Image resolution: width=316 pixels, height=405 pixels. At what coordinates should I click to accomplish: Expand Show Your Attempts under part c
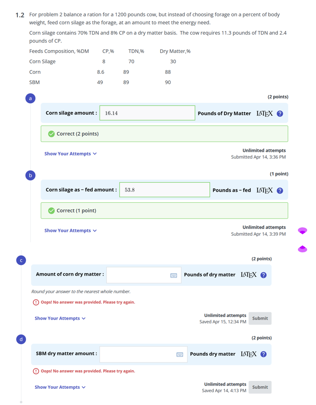60,318
